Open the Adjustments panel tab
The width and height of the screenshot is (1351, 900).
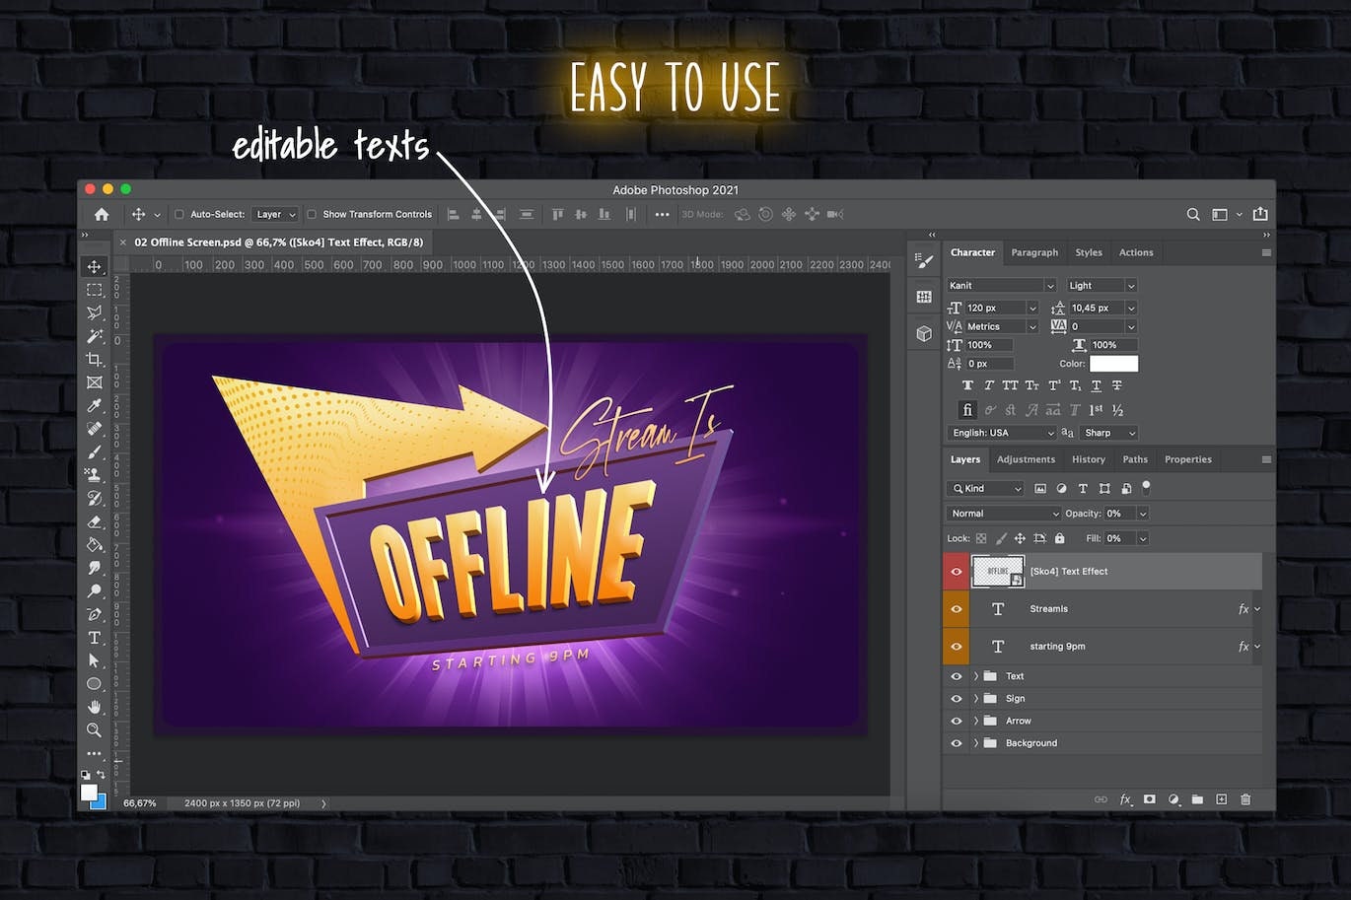point(1026,458)
